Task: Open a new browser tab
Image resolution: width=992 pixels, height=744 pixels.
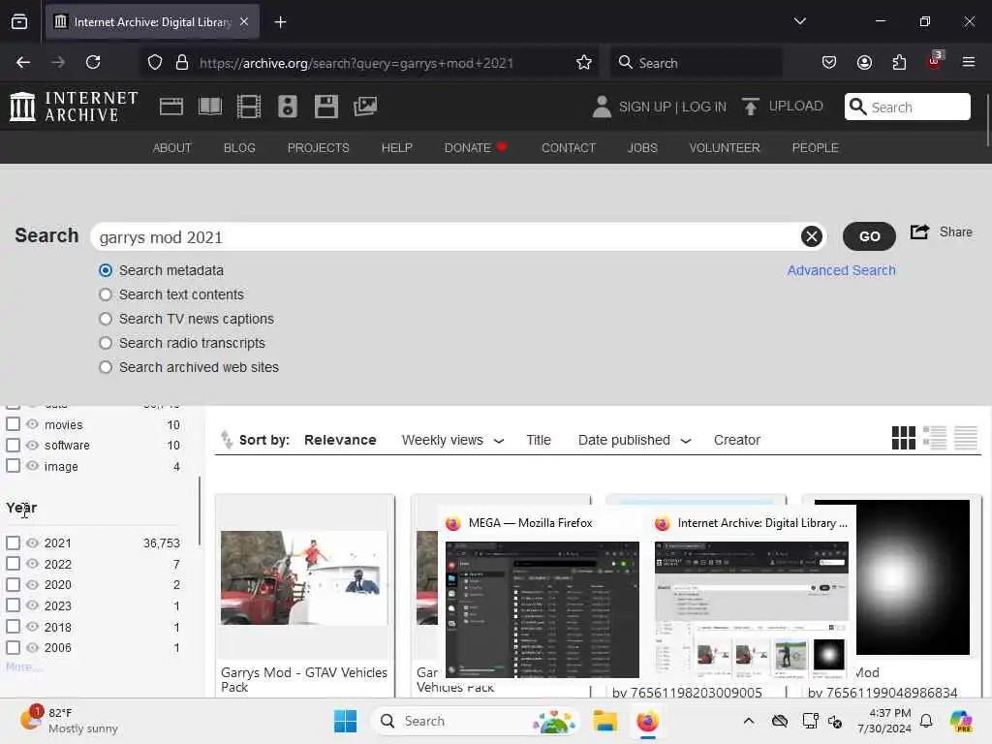Action: tap(280, 22)
